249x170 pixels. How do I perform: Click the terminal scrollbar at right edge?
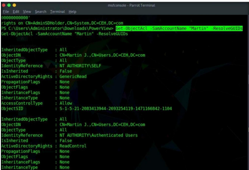(x=248, y=93)
